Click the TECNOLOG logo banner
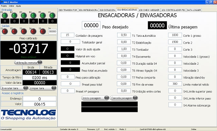This screenshot has height=131, width=217. coord(29,115)
